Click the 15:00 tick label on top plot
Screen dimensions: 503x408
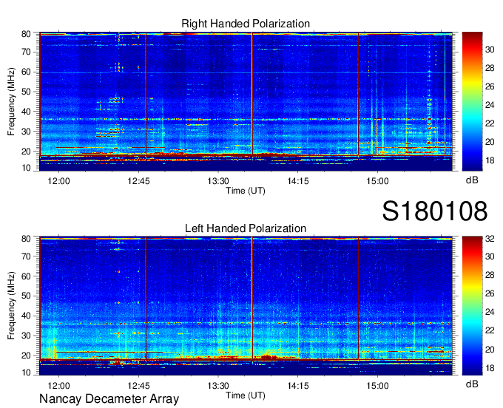pyautogui.click(x=377, y=181)
